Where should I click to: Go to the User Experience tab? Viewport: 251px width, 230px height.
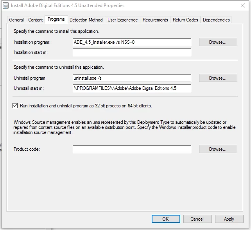pos(123,20)
